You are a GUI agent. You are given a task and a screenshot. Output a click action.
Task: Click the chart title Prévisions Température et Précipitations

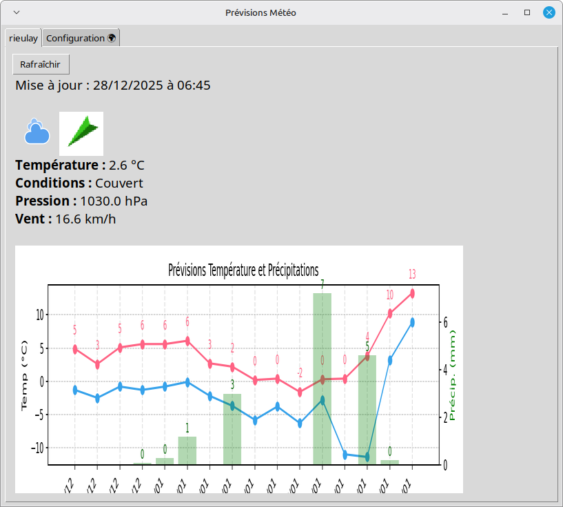[243, 270]
